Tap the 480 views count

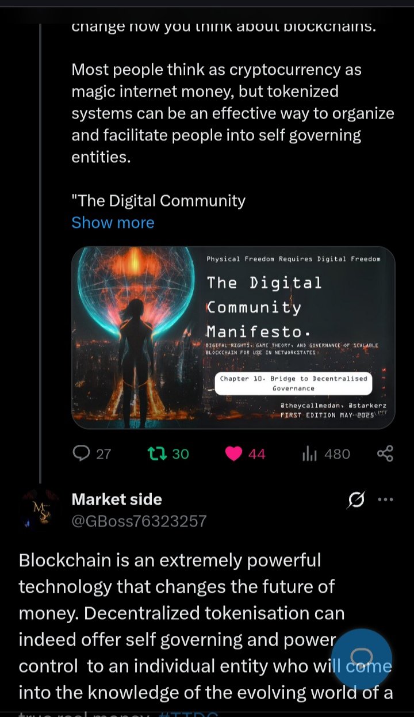point(337,454)
